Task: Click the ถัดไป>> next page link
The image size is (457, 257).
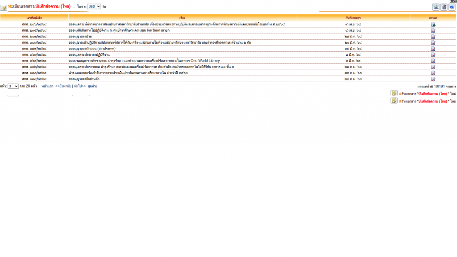Action: (x=80, y=86)
